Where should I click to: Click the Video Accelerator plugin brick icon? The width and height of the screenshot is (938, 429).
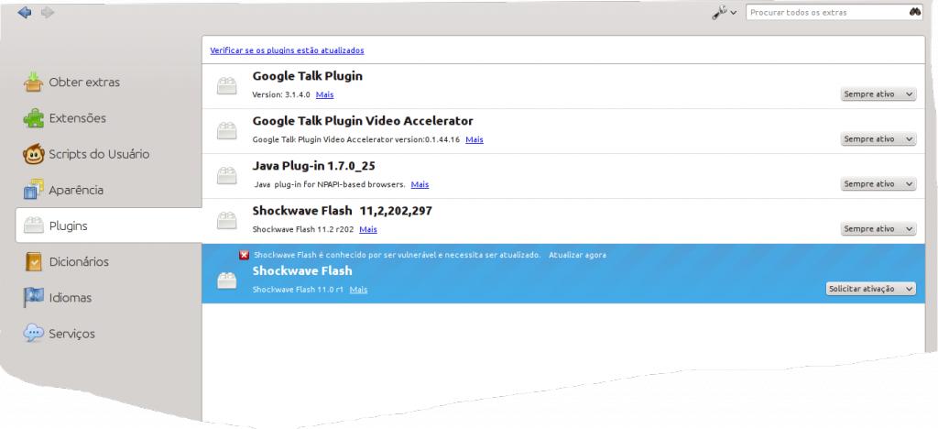(x=227, y=131)
